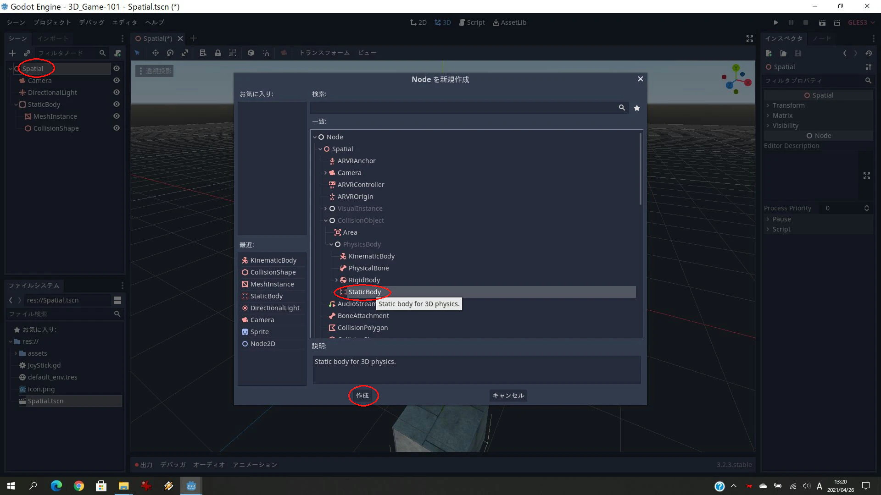Screen dimensions: 881x495
Task: Click the inspector history icon
Action: click(x=869, y=53)
